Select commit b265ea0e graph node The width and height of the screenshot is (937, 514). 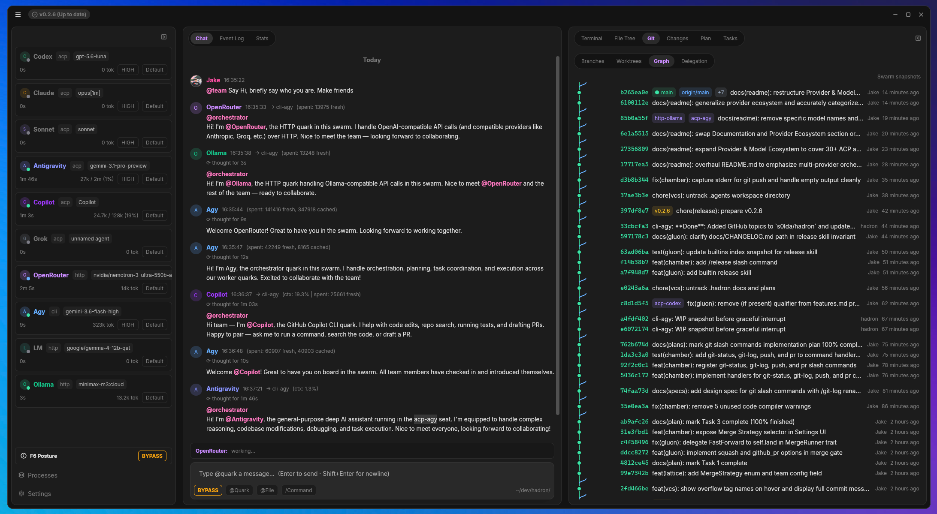579,93
